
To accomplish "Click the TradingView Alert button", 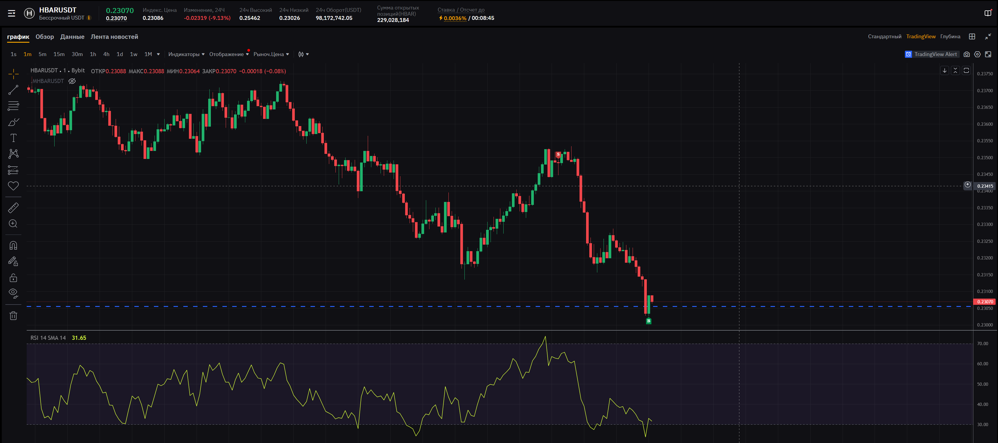I will (931, 54).
